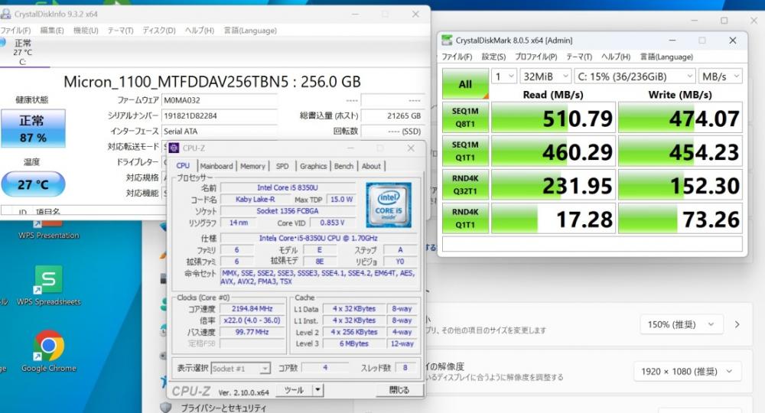765x413 pixels.
Task: Run RND4K Q1T1 test
Action: tap(465, 219)
